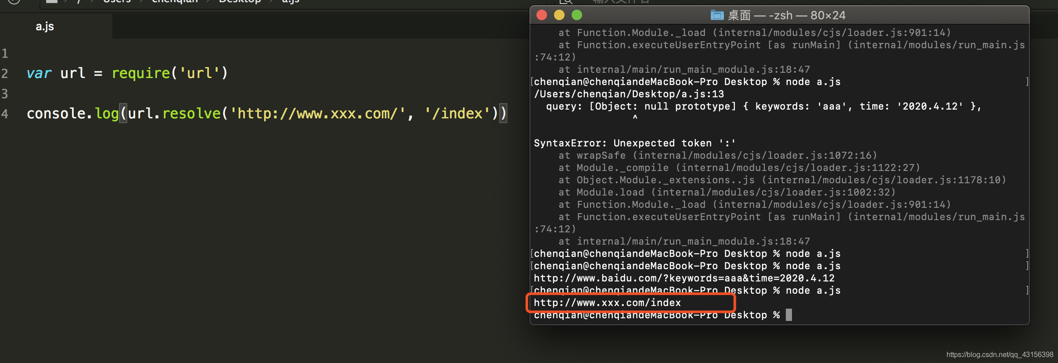Click the 'resolve' method in the code
Screen dimensions: 1058x363
point(191,114)
